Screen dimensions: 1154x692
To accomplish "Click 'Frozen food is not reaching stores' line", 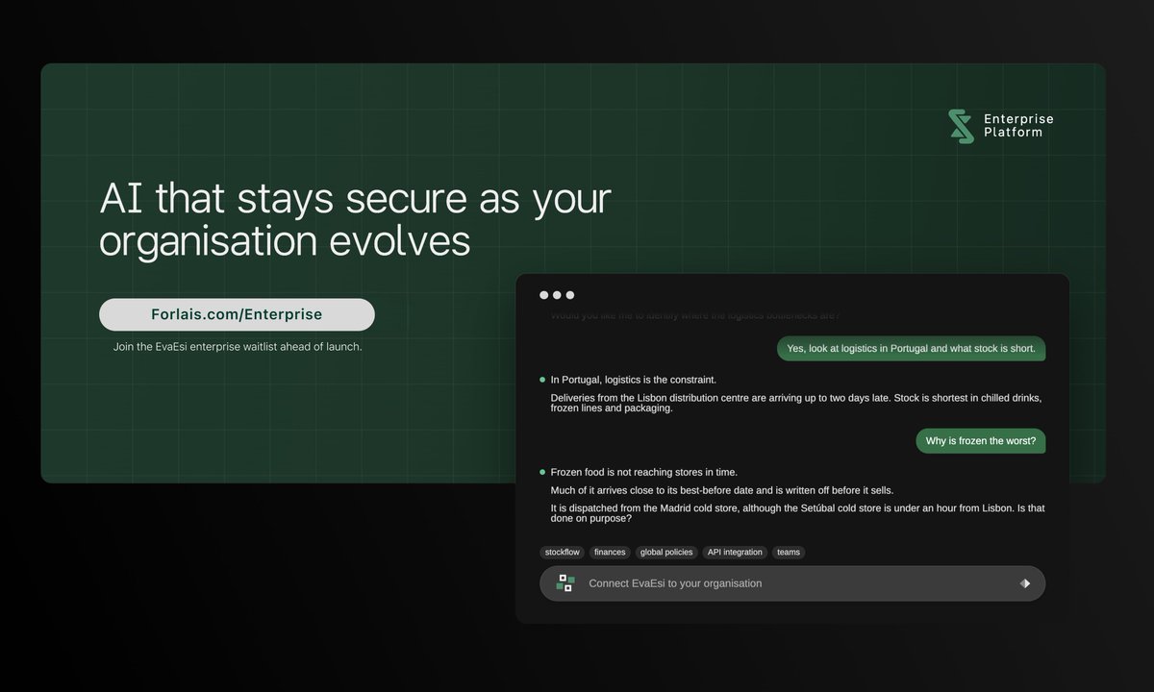I will tap(644, 472).
